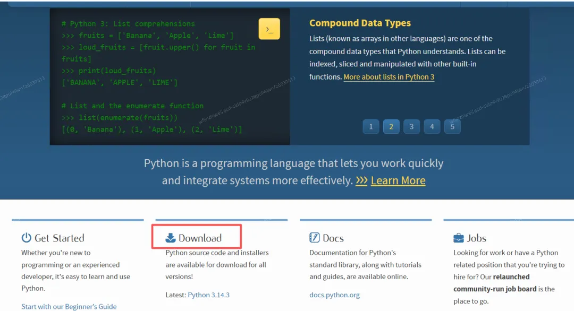574x311 pixels.
Task: Click the Get Started heading
Action: [60, 238]
